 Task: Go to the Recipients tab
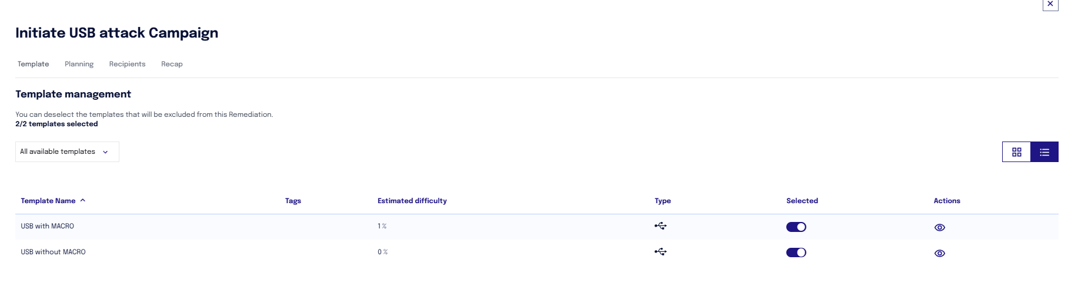click(x=127, y=64)
